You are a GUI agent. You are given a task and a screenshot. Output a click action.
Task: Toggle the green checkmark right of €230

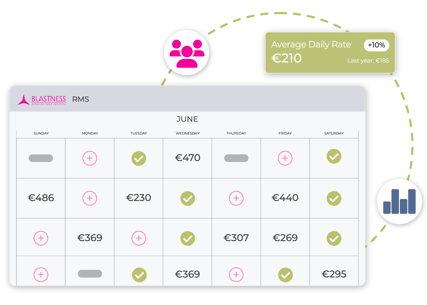[x=188, y=199]
